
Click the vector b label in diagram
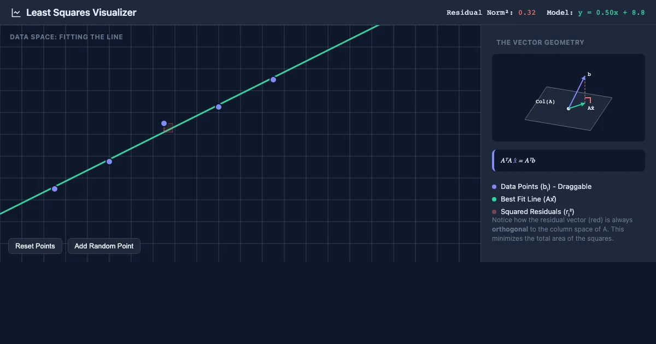point(589,74)
